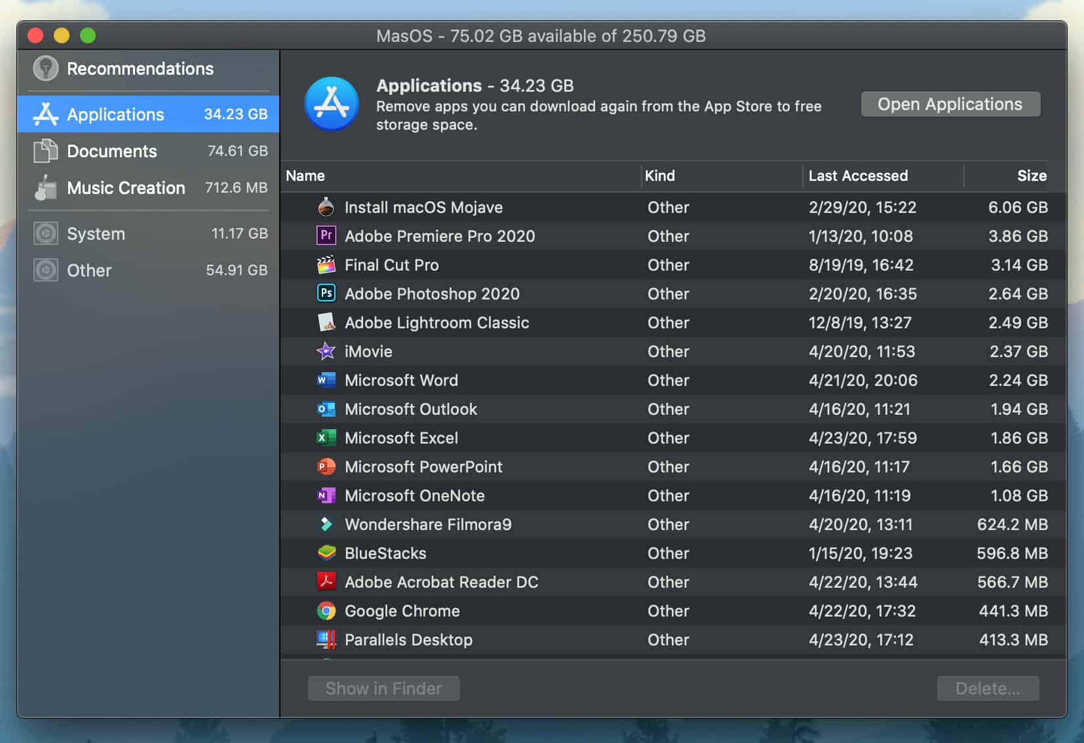Click the yellow minimize window button
This screenshot has height=743, width=1084.
(62, 35)
